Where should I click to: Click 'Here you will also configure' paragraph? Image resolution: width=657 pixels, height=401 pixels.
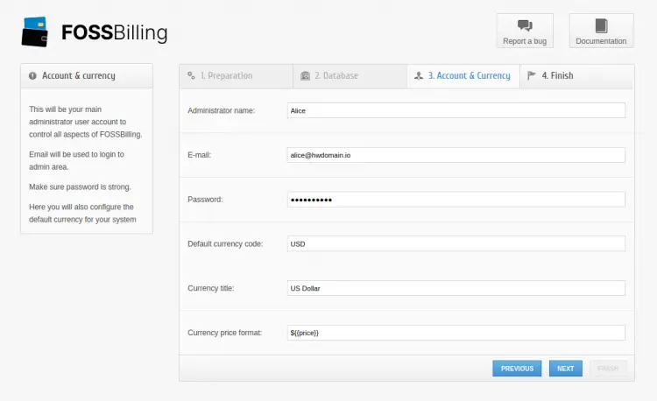click(82, 213)
